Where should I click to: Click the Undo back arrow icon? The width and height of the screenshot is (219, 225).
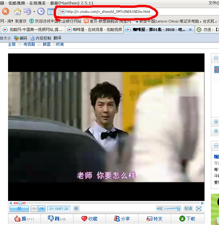point(27,12)
